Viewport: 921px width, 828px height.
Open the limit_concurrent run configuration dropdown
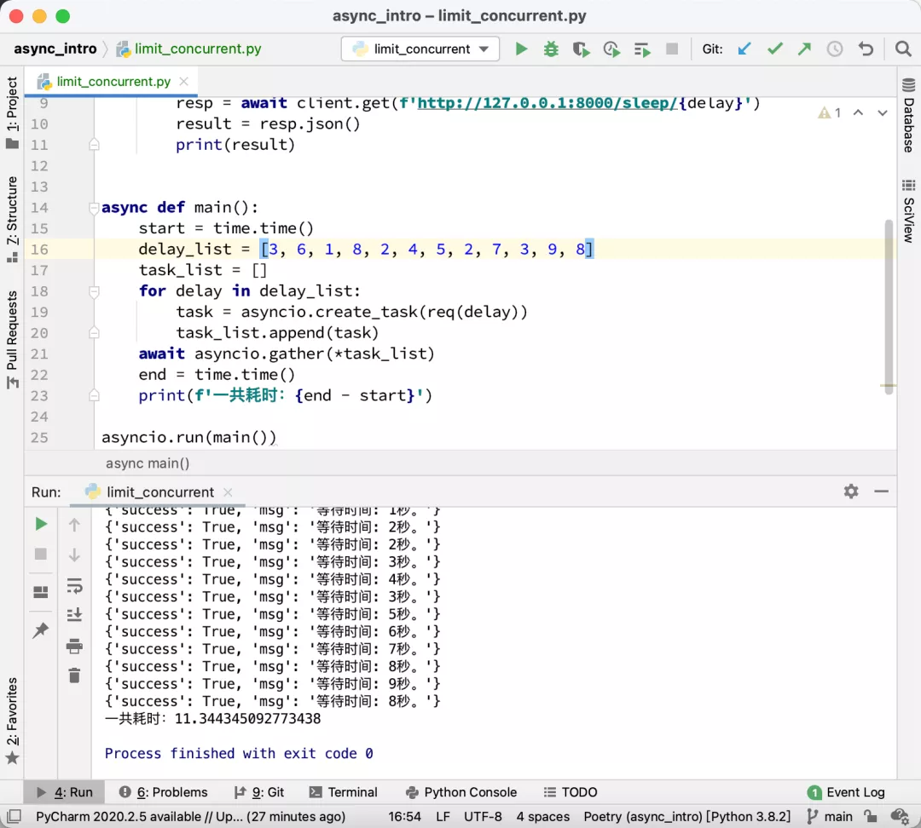click(420, 49)
